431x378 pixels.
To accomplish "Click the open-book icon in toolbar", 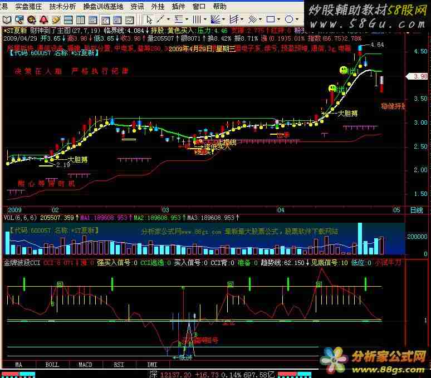I will (x=7, y=20).
